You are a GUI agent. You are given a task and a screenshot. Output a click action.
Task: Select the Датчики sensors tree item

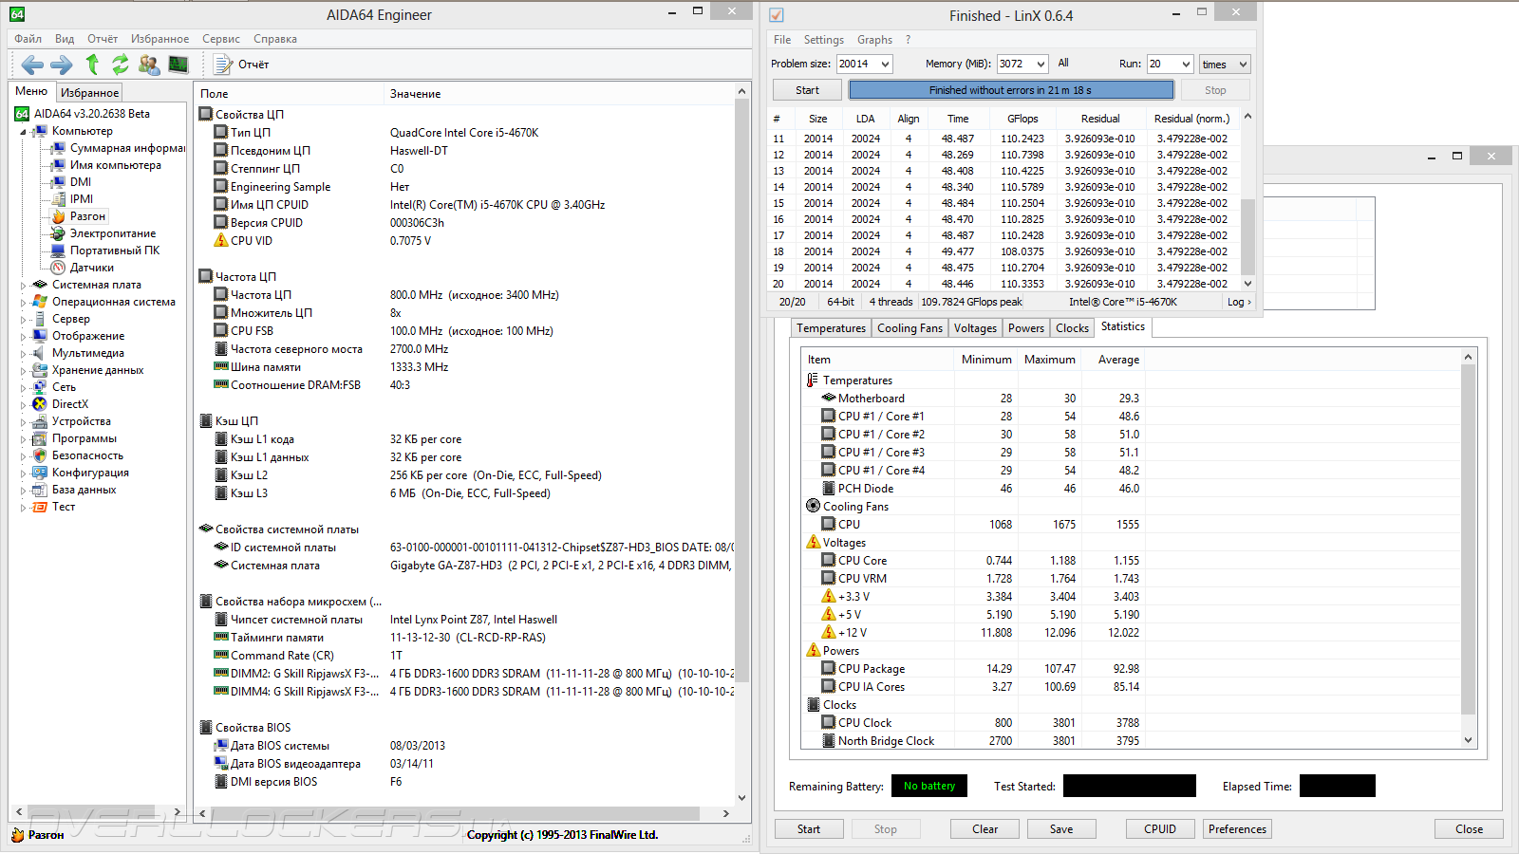91,268
